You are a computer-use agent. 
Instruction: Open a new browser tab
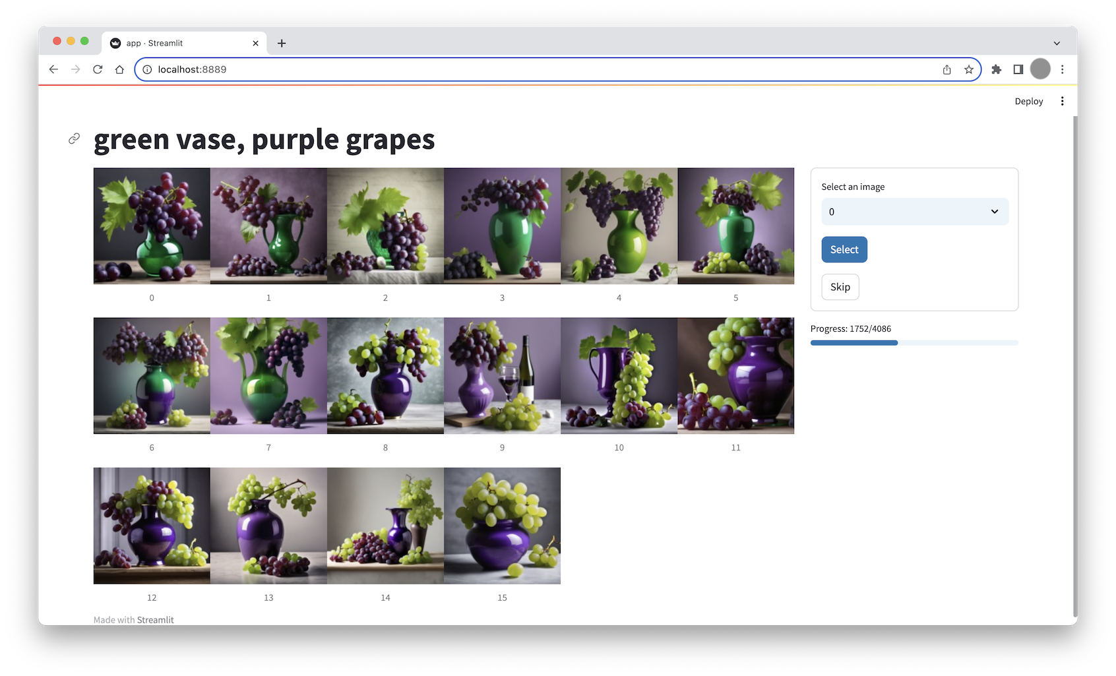point(282,43)
